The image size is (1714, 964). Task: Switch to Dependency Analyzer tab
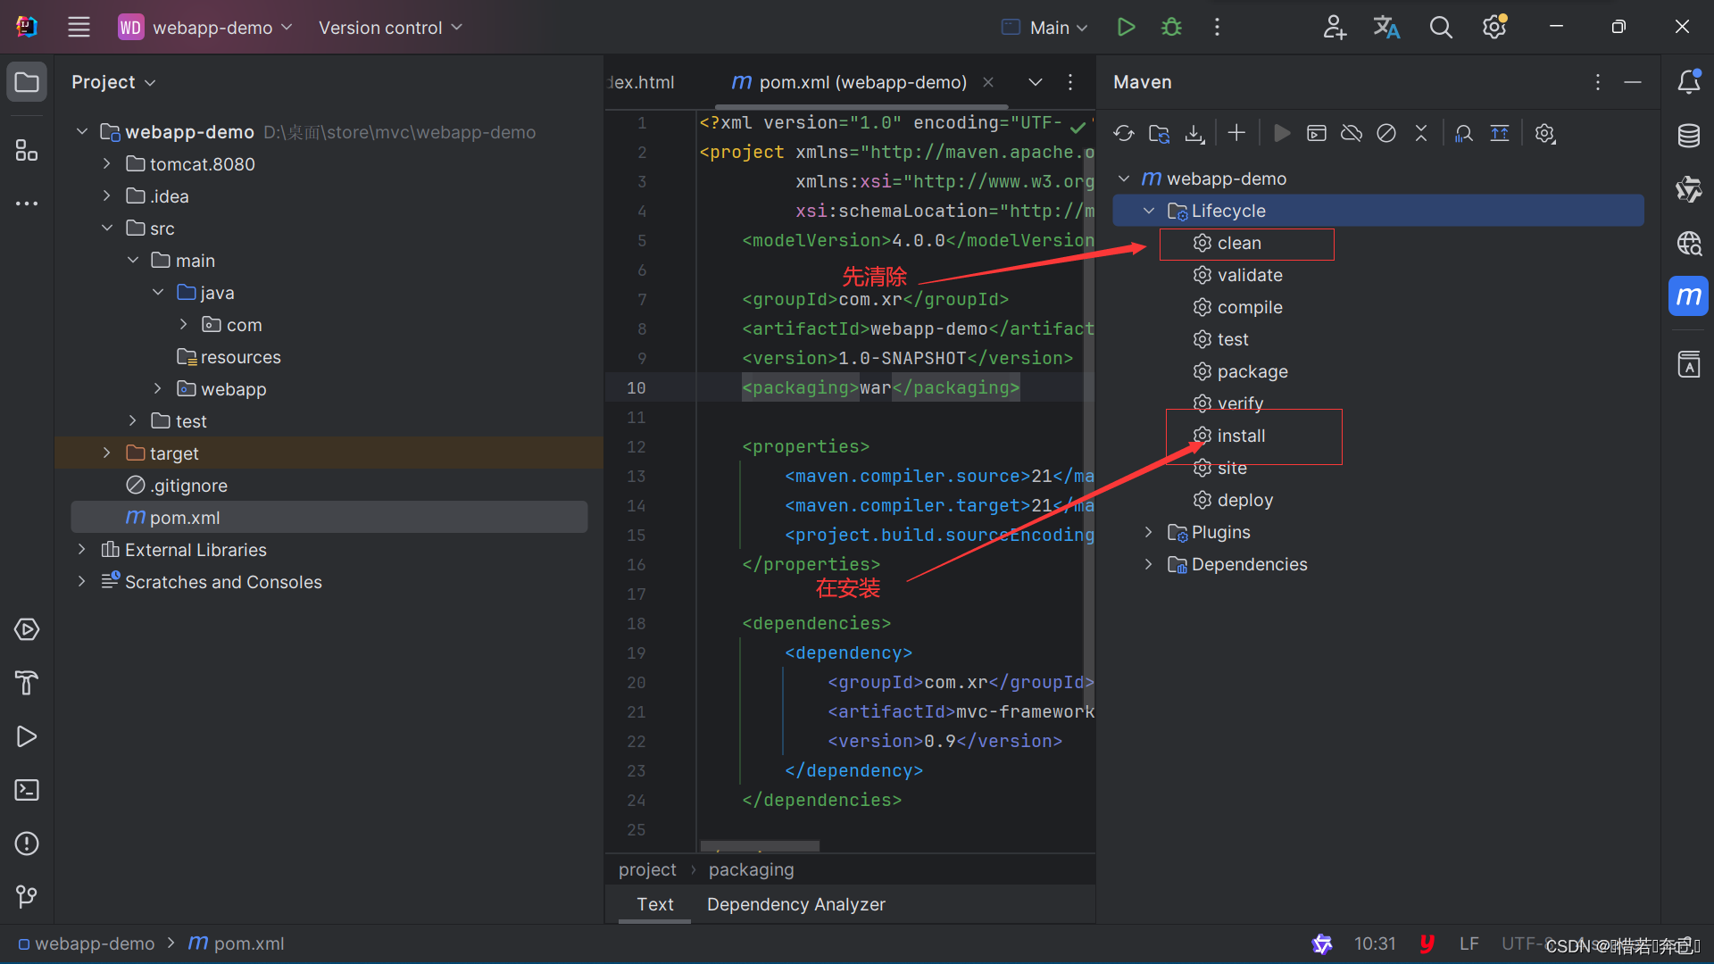pyautogui.click(x=795, y=904)
